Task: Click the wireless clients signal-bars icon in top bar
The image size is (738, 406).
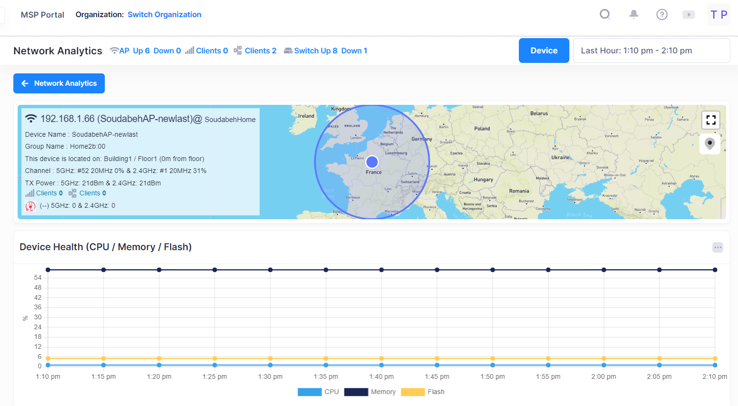Action: (190, 51)
